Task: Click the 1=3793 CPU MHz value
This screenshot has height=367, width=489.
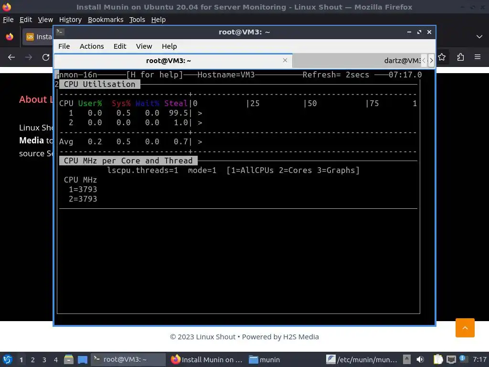Action: (83, 189)
